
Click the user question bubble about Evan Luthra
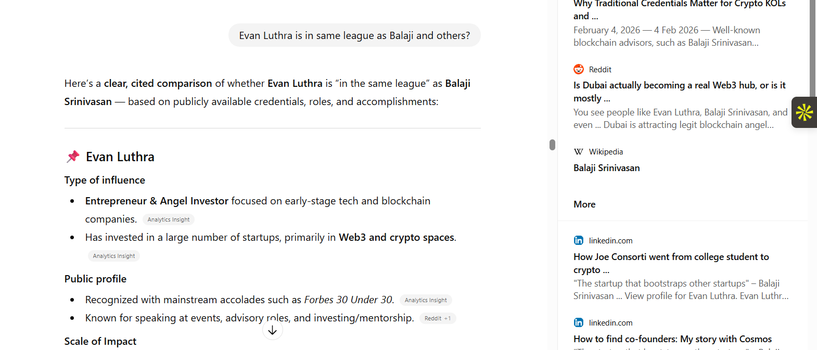pos(354,35)
